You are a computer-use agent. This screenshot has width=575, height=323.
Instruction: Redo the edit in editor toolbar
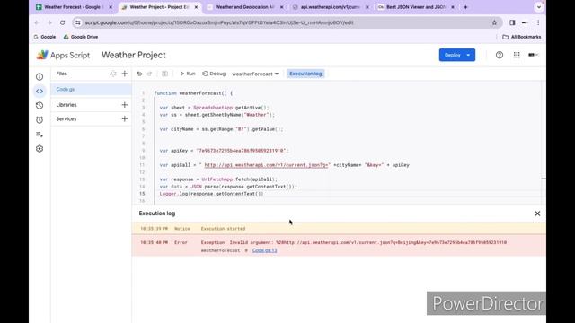(150, 74)
